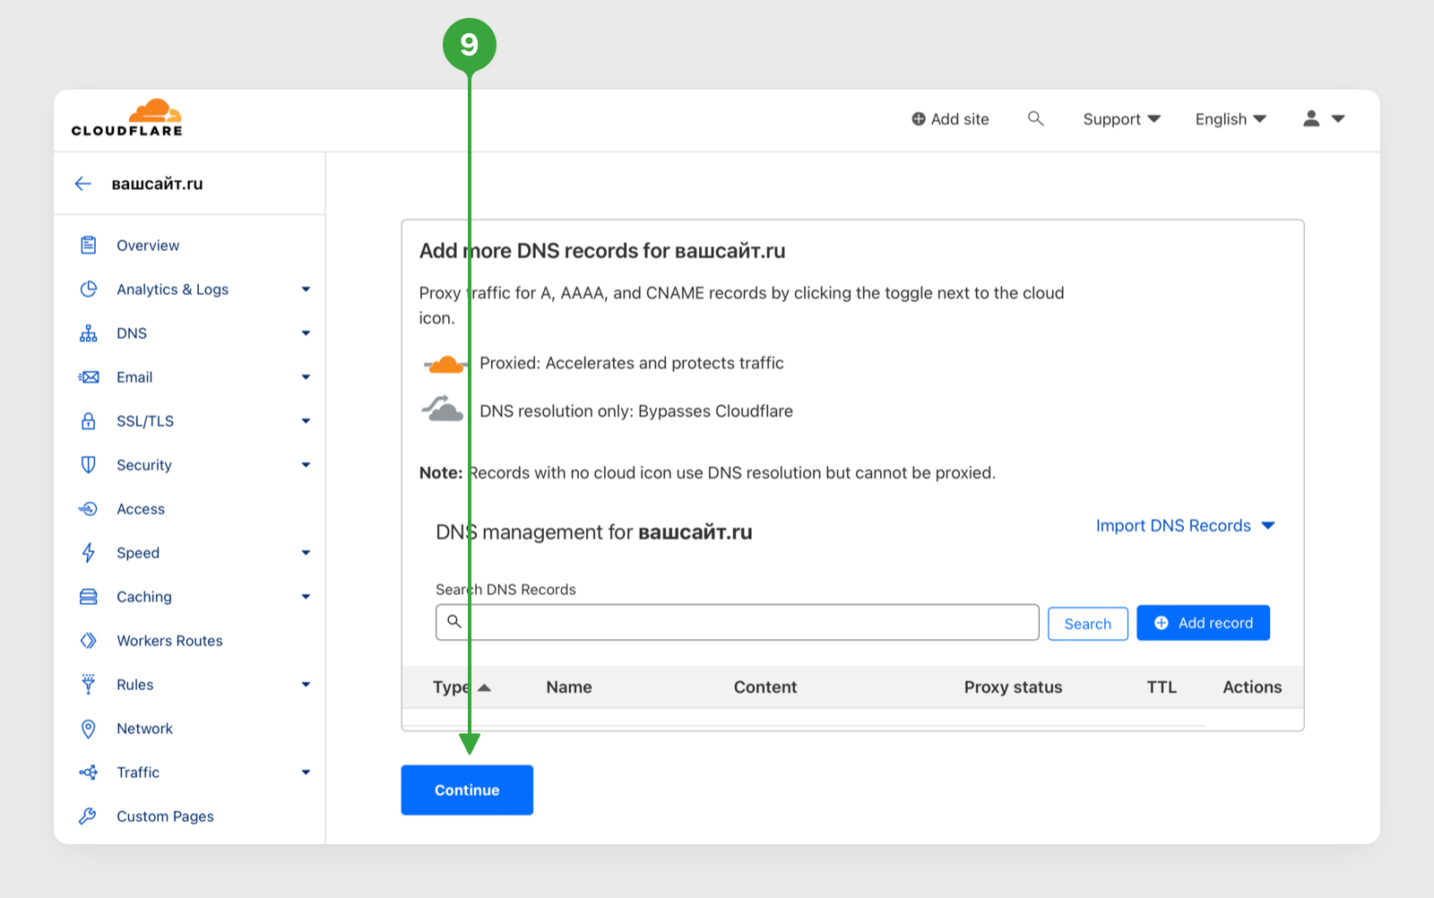Click the Search button
Image resolution: width=1434 pixels, height=898 pixels.
1088,624
